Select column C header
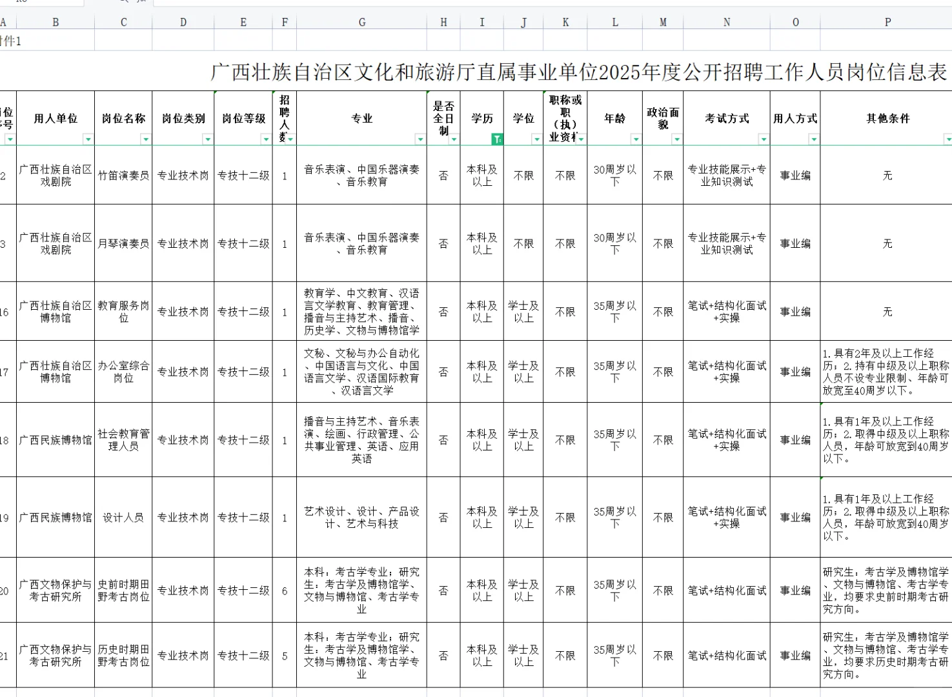The height and width of the screenshot is (697, 952). pyautogui.click(x=123, y=22)
